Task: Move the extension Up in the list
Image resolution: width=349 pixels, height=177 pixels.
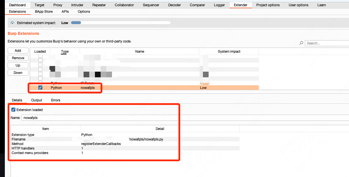Action: click(x=18, y=65)
